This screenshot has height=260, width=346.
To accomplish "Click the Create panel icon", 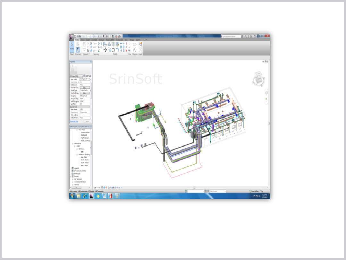I will click(140, 44).
